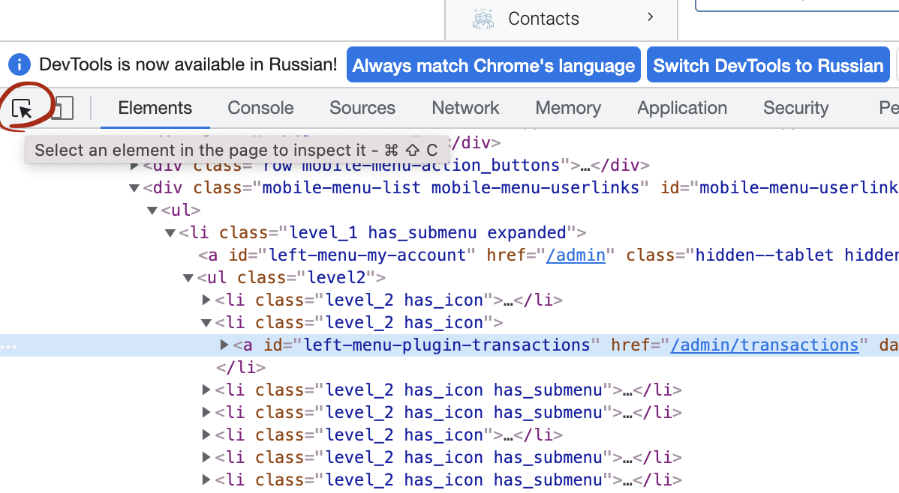Viewport: 899px width, 493px height.
Task: Toggle the device toolbar icon
Action: coord(62,109)
